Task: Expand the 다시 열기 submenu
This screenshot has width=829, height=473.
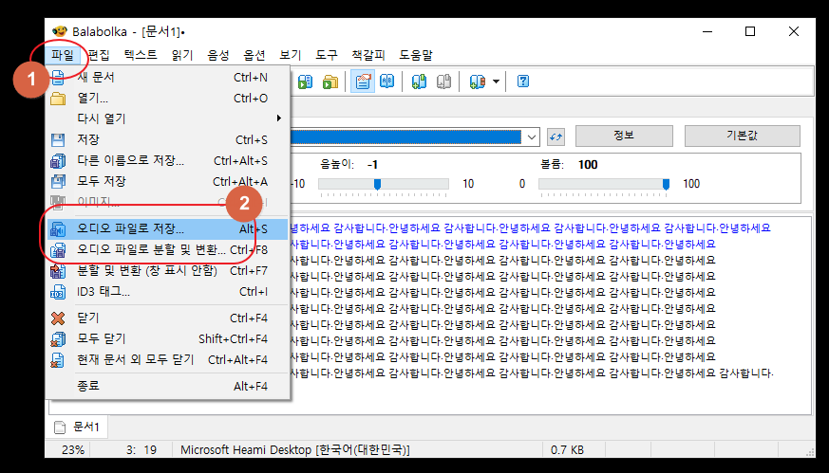Action: point(167,118)
